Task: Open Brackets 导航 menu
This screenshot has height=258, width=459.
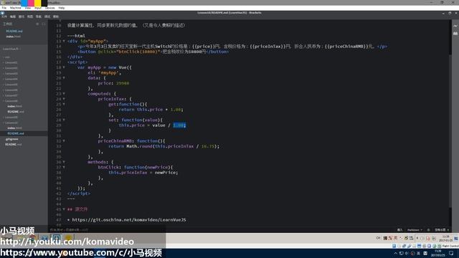Action: 38,16
